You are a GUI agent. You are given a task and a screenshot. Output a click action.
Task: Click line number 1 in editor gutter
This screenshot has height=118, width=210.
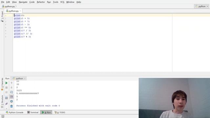click(6, 15)
